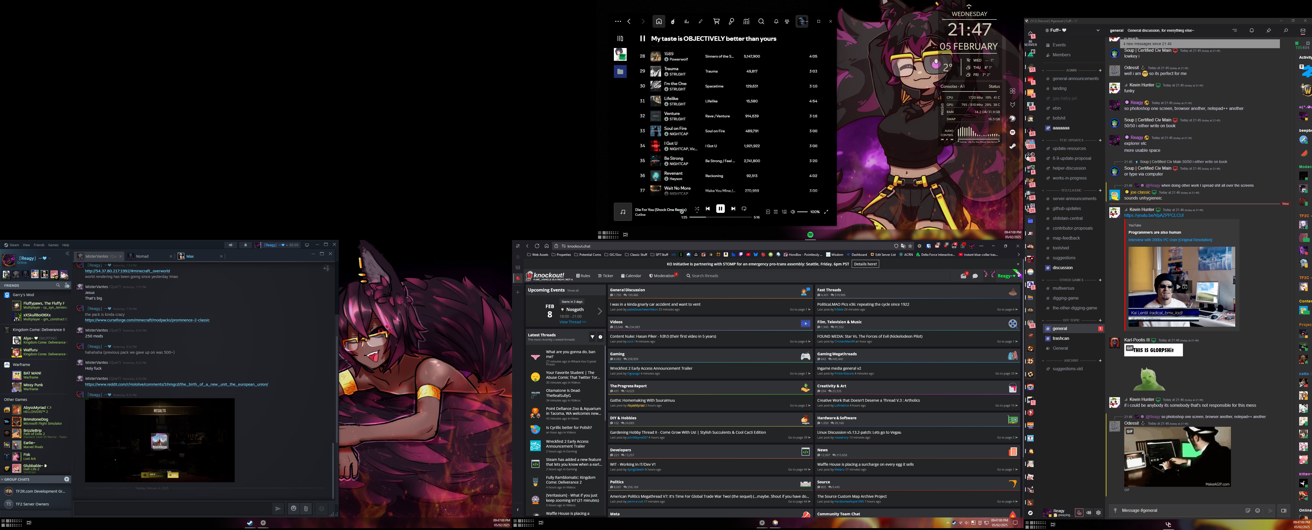Show pinned messages in Discord
The width and height of the screenshot is (1312, 530).
pos(1269,31)
